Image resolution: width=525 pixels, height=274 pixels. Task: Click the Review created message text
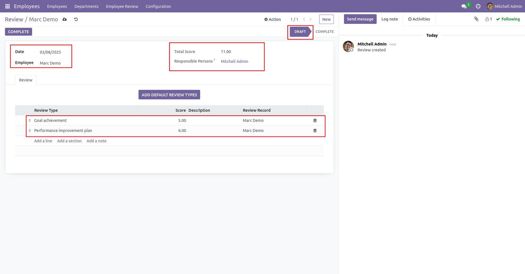(372, 50)
